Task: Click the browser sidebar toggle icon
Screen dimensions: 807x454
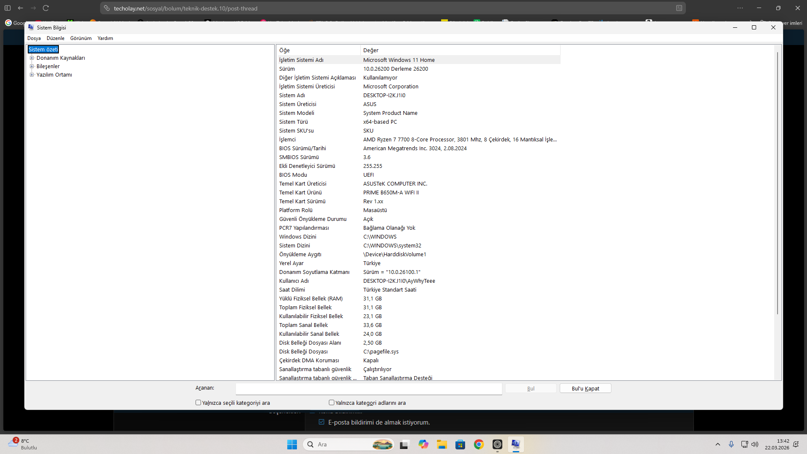Action: (8, 8)
